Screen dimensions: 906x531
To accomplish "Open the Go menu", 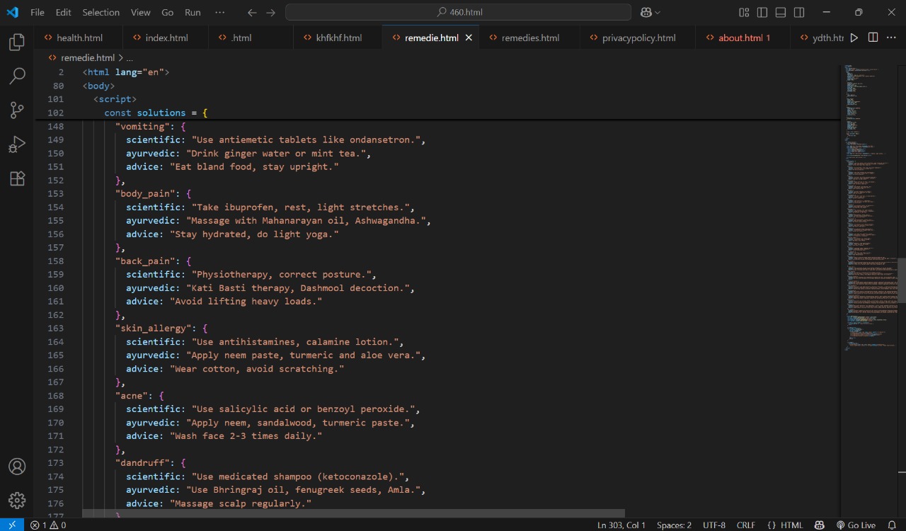I will click(x=167, y=12).
